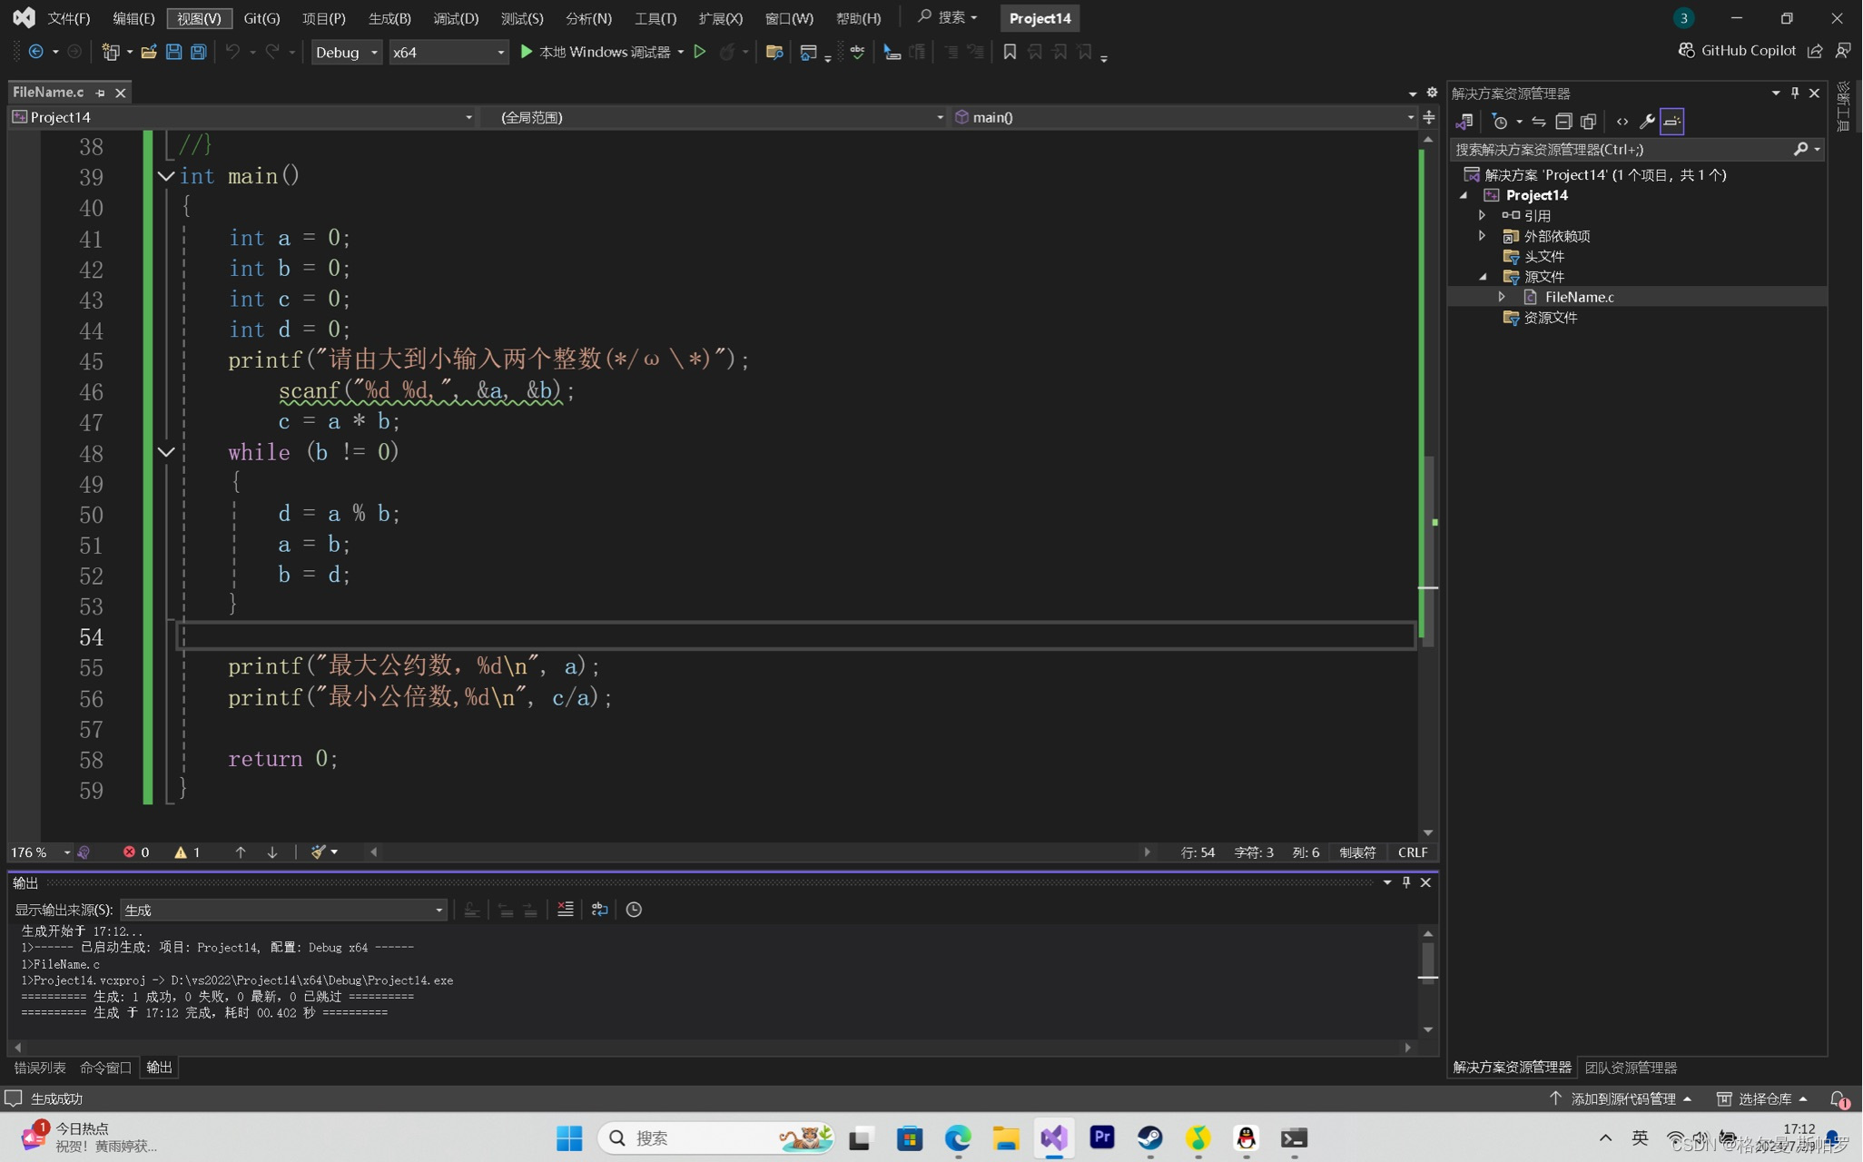Click the clock timestamp icon in Output panel
The width and height of the screenshot is (1863, 1162).
[x=634, y=909]
